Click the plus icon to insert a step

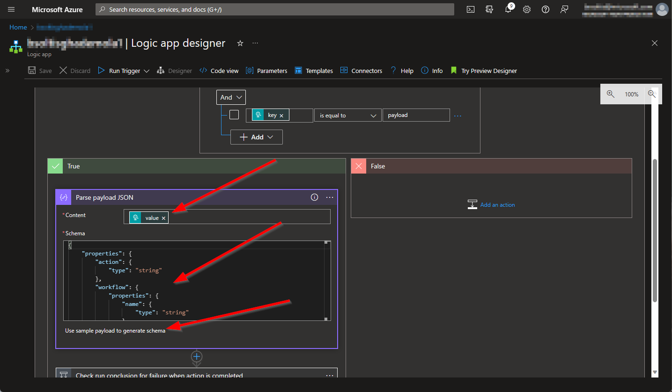click(197, 356)
